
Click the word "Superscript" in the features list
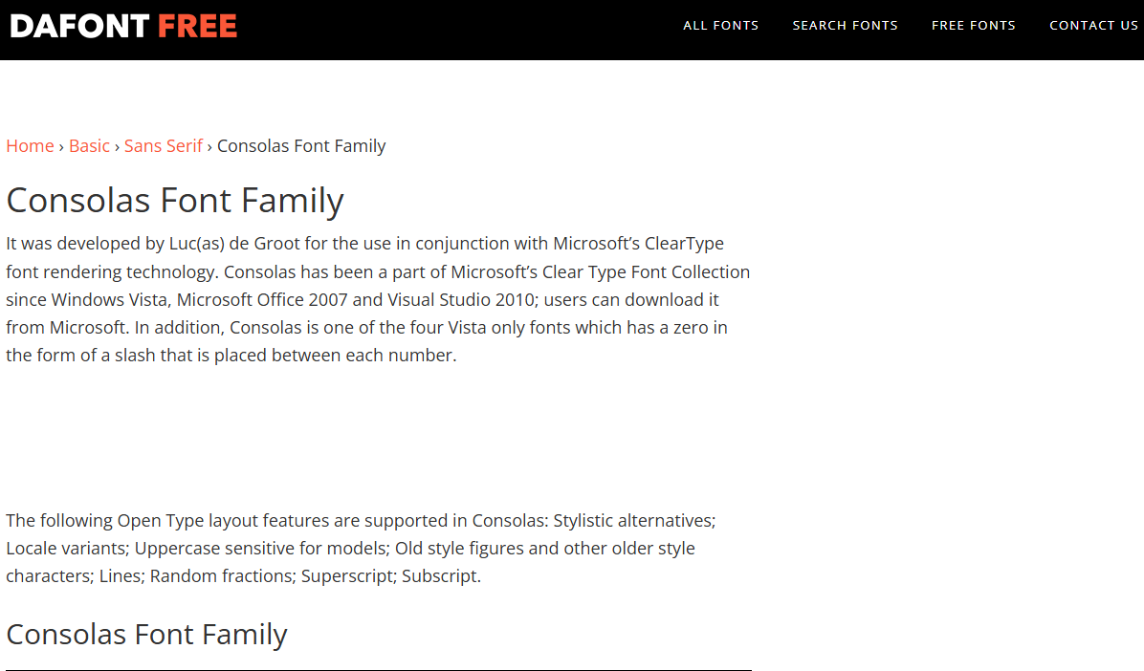click(347, 576)
